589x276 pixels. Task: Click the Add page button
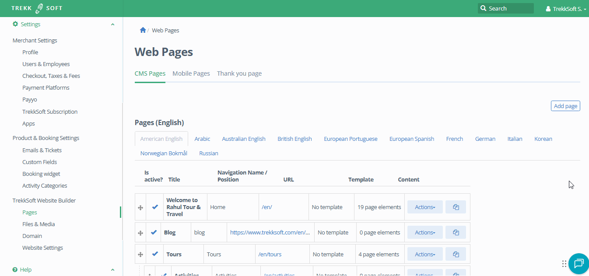tap(565, 105)
